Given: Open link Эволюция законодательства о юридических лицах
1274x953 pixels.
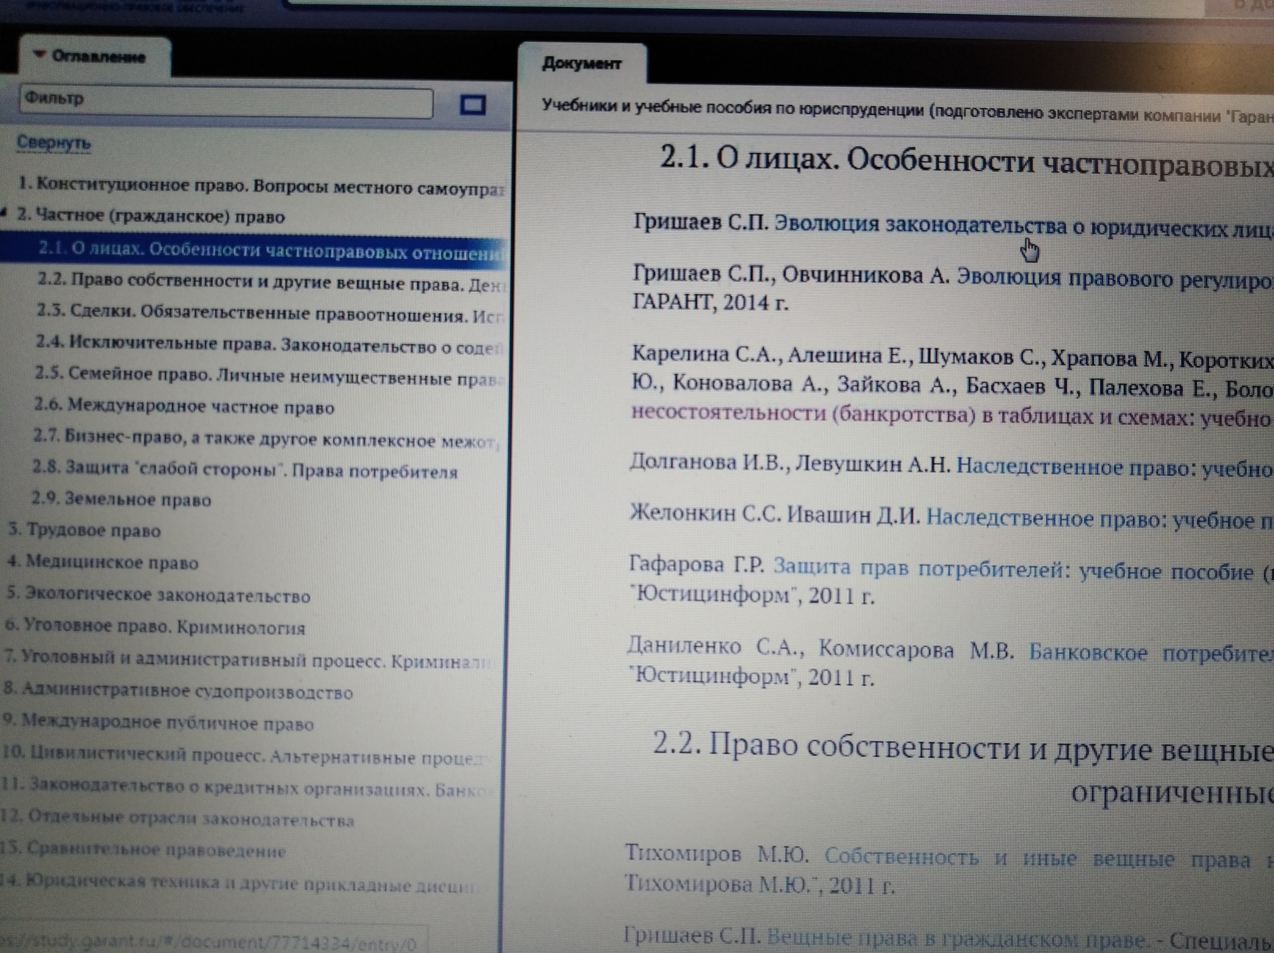Looking at the screenshot, I should [x=1024, y=226].
